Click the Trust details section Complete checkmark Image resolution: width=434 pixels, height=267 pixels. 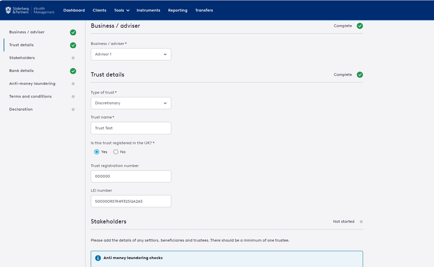click(x=360, y=75)
